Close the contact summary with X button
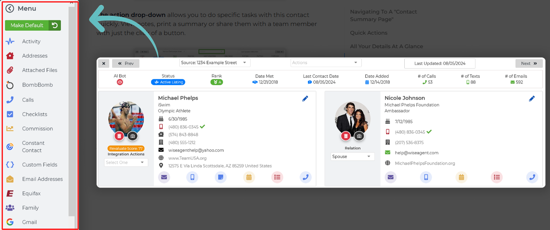 click(104, 63)
